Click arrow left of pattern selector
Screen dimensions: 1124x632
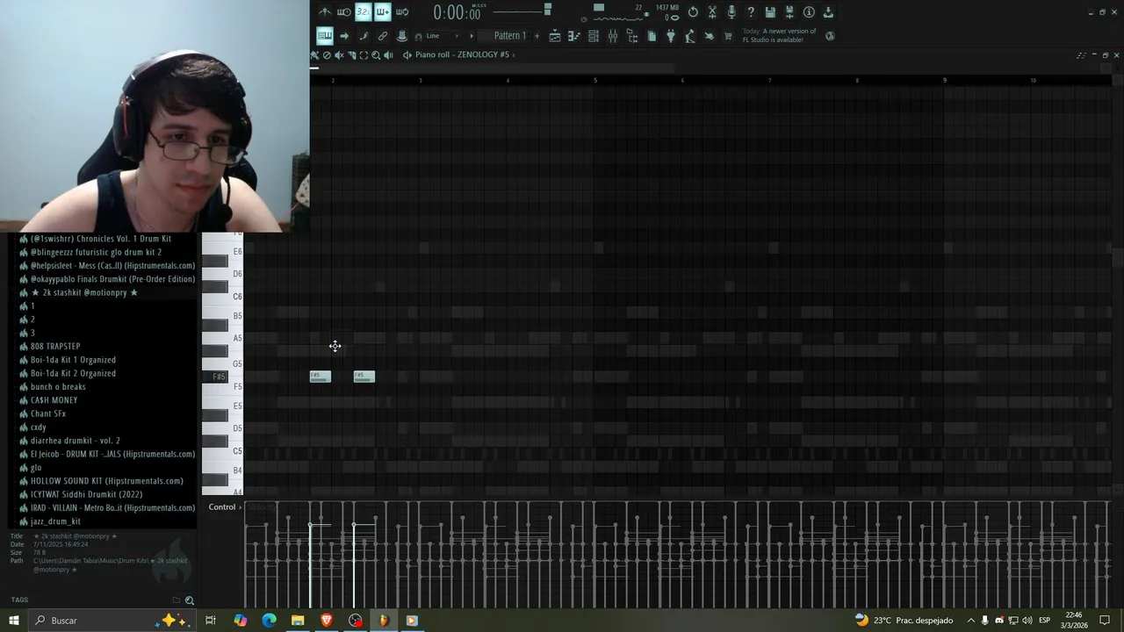tap(472, 36)
